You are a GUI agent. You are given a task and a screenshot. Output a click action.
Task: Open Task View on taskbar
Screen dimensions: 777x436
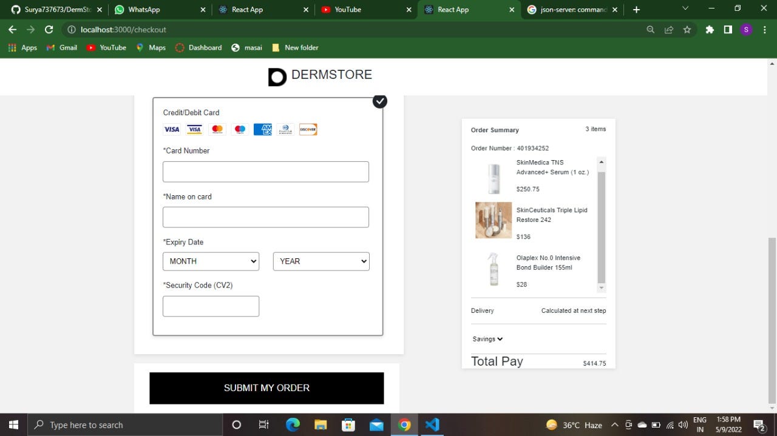point(263,424)
